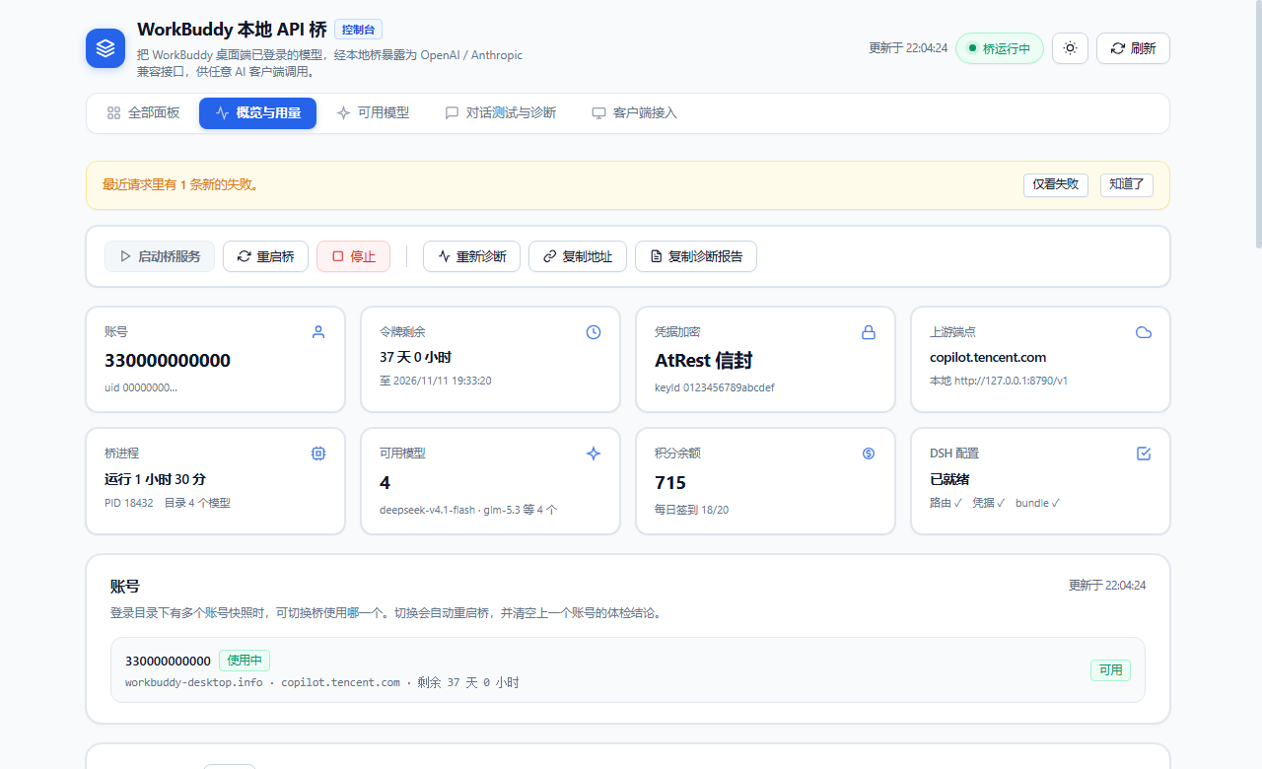This screenshot has width=1262, height=769.
Task: Click the 运行 1 小时 30 分 uptime text
Action: pyautogui.click(x=155, y=479)
